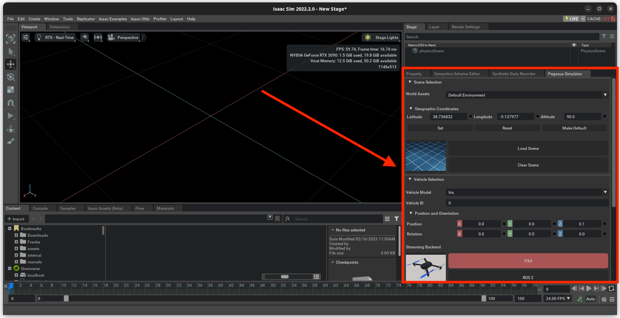
Task: Select the PX4 streaming backend
Action: [528, 261]
